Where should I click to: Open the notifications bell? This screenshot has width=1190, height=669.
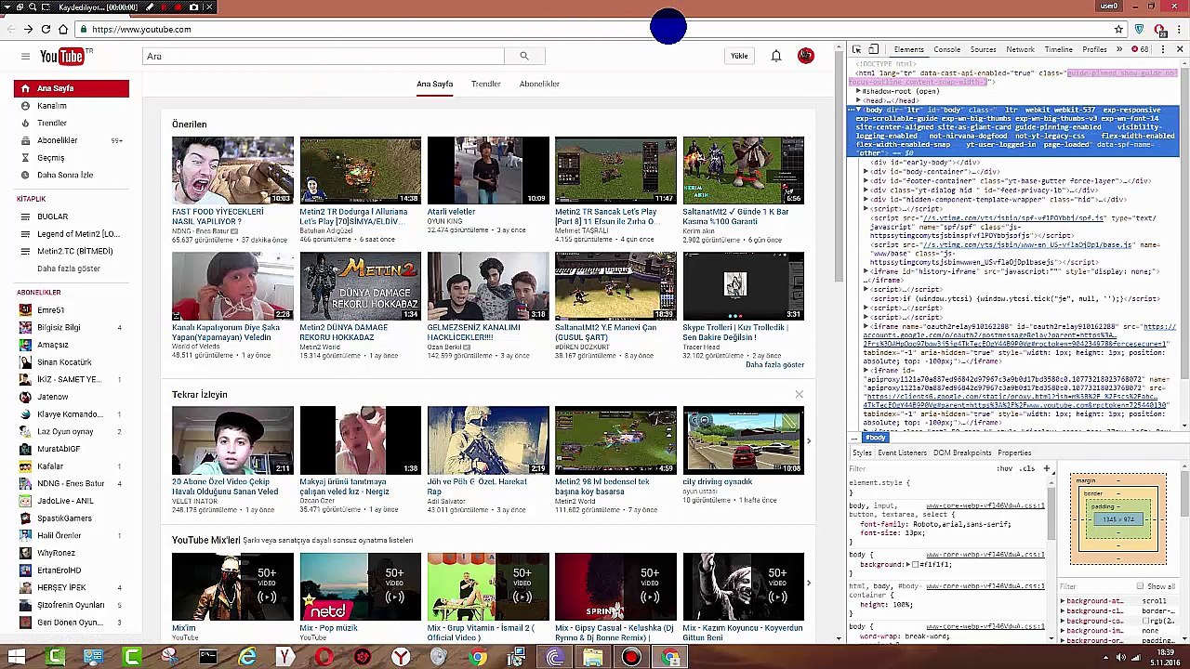point(776,57)
